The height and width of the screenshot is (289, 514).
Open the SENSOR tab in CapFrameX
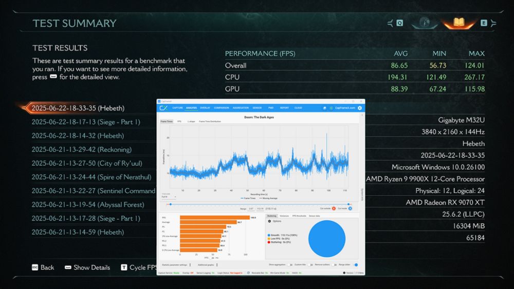(257, 108)
